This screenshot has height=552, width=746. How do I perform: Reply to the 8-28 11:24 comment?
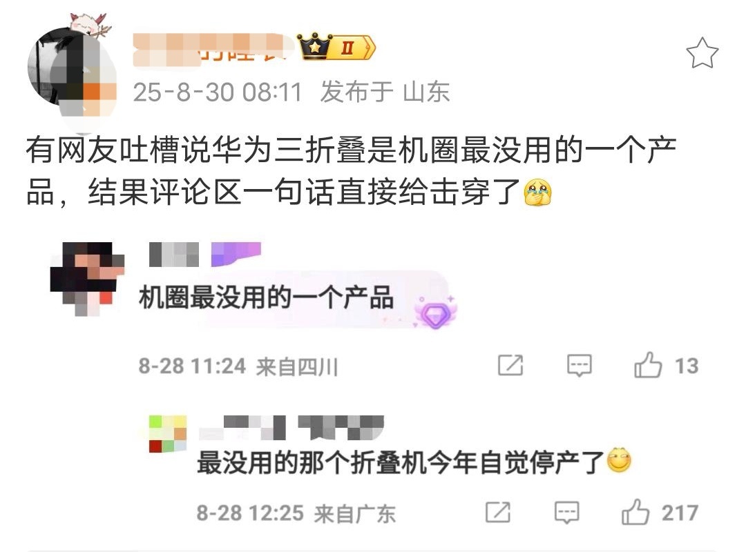click(579, 366)
